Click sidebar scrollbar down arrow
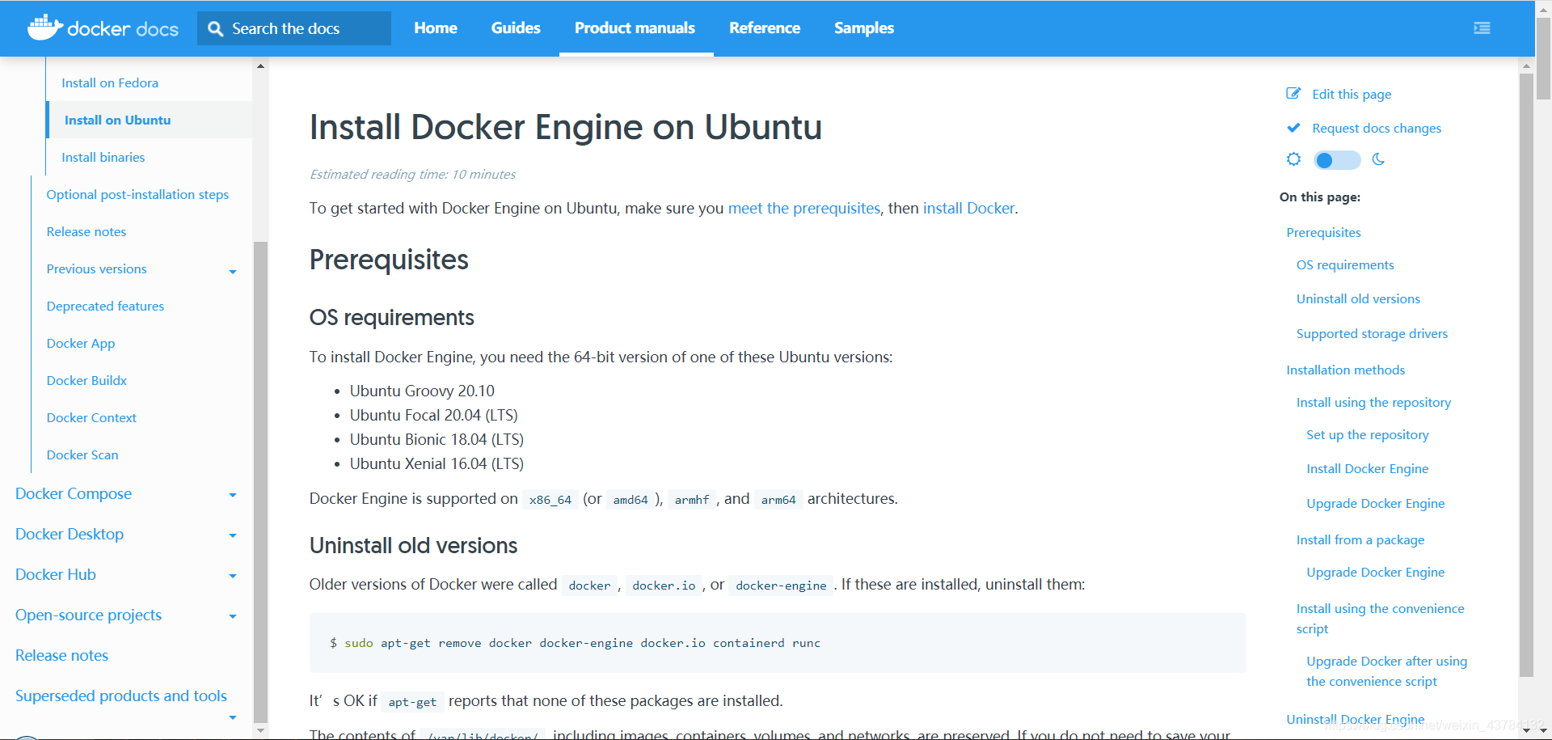 (x=260, y=730)
